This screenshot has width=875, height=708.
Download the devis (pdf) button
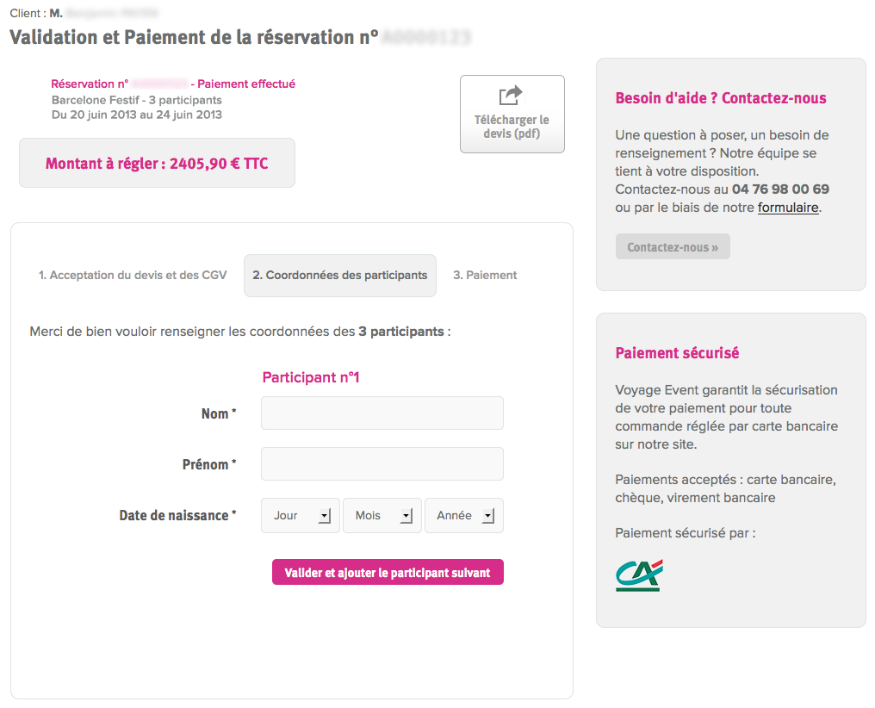point(512,114)
